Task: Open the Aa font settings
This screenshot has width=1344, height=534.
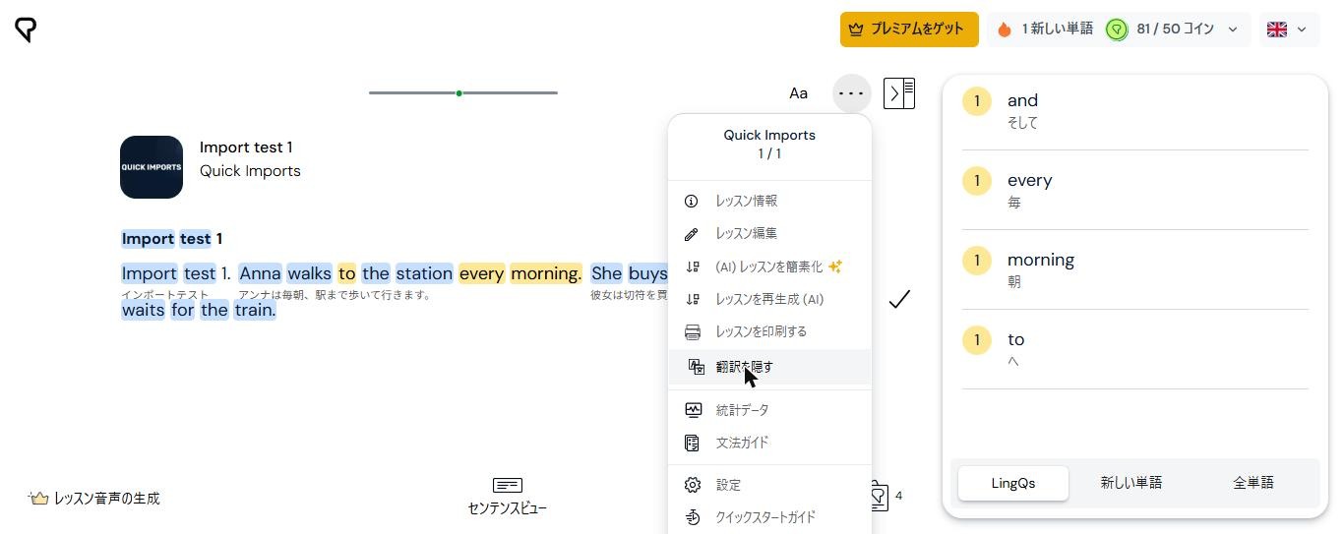Action: (x=798, y=93)
